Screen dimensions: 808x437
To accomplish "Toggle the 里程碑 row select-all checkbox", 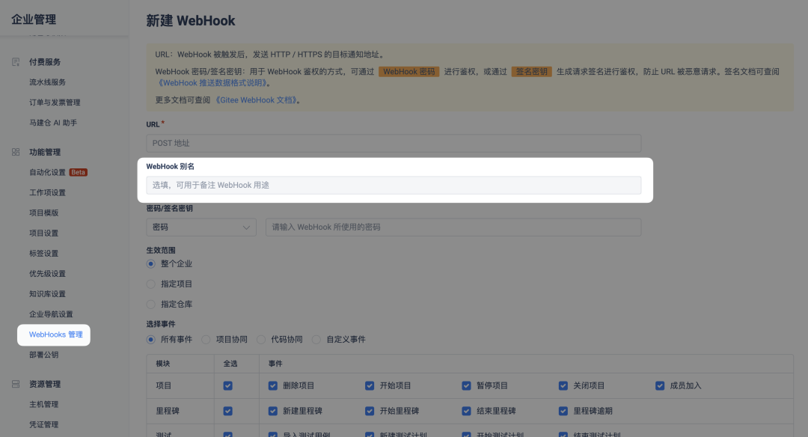I will [228, 411].
